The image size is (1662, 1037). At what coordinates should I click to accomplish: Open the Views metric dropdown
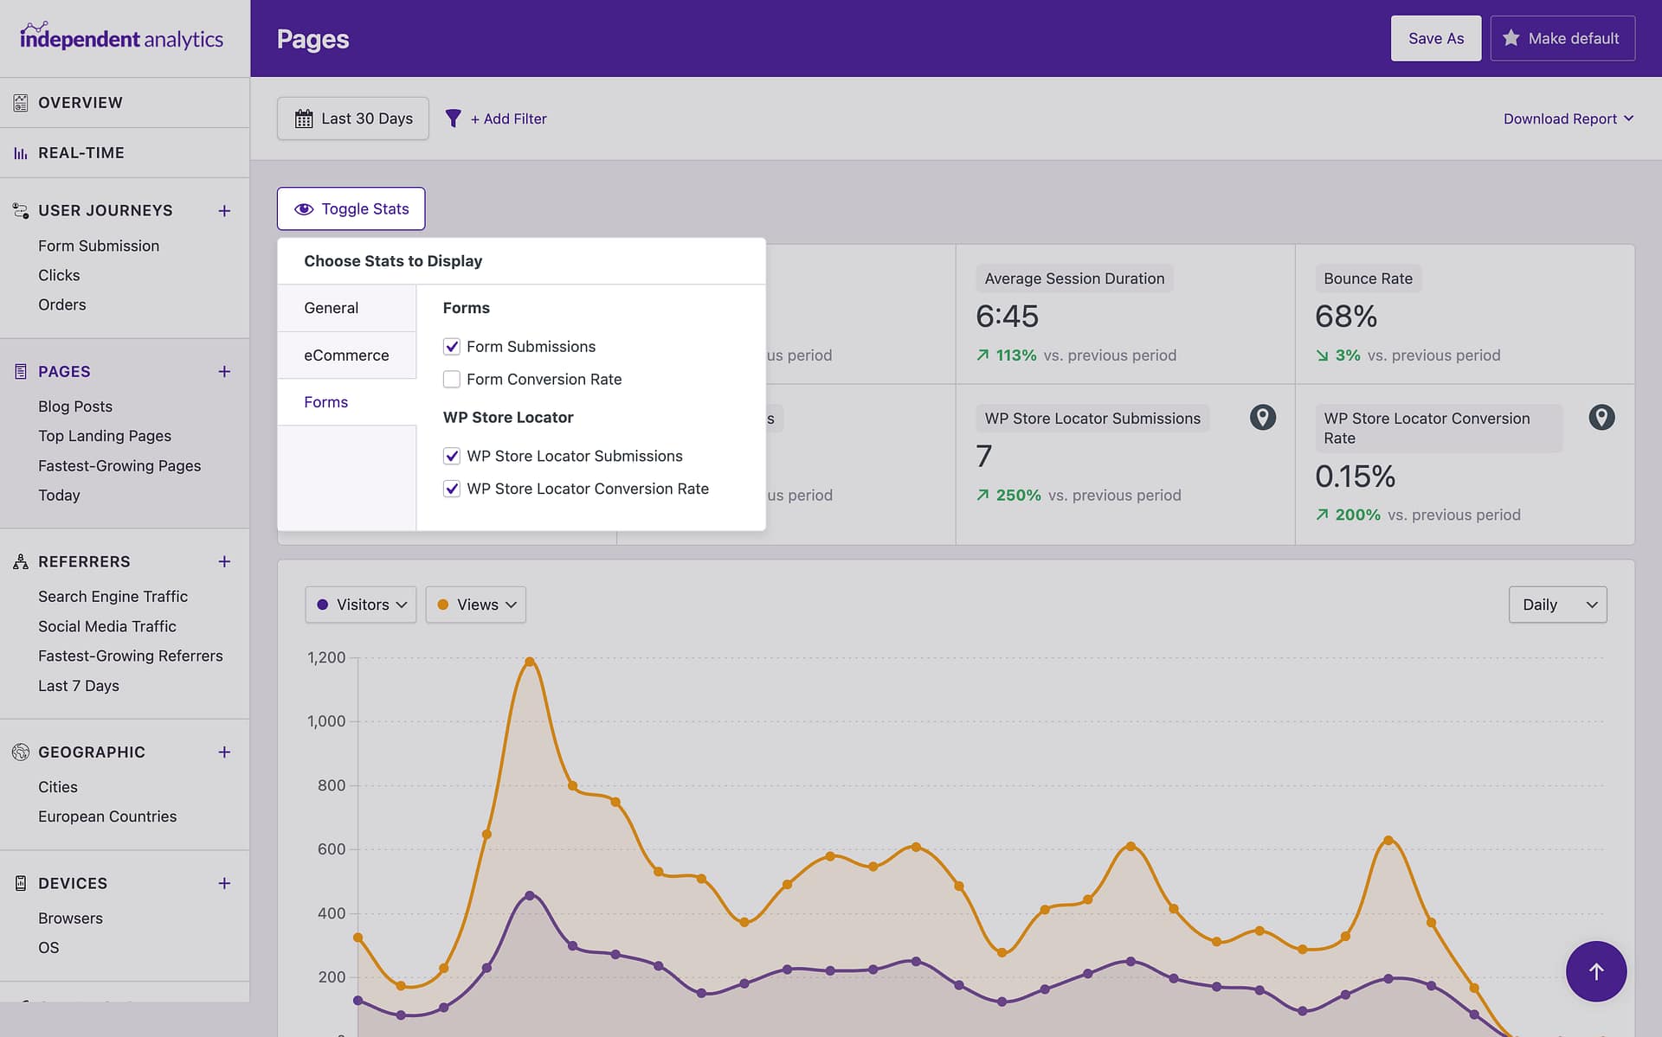point(475,605)
